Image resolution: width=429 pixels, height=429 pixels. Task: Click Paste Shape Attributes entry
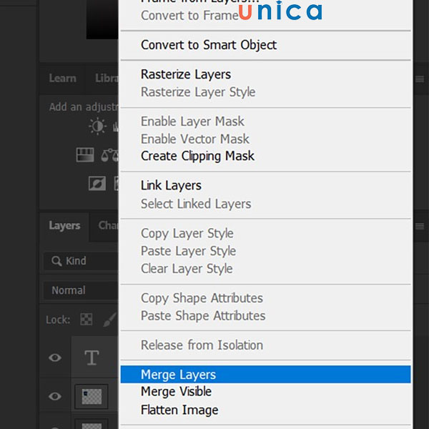pos(265,315)
